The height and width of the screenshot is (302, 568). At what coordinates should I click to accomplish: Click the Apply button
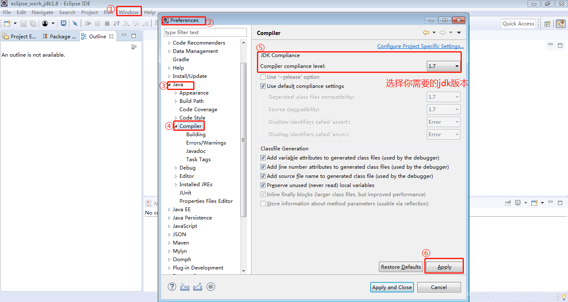tap(444, 267)
